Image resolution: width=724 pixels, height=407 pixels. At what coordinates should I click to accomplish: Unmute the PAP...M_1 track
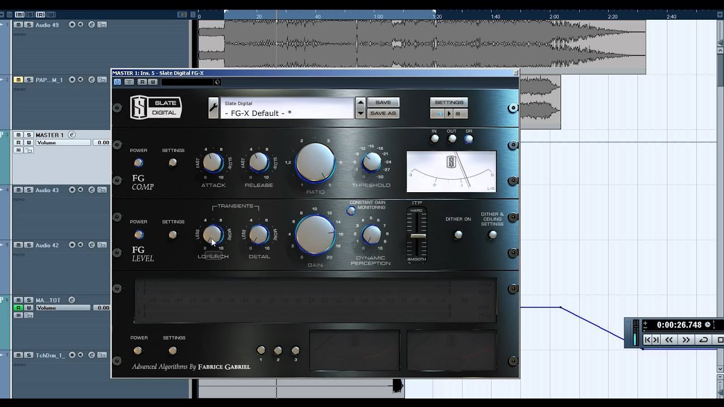point(18,80)
